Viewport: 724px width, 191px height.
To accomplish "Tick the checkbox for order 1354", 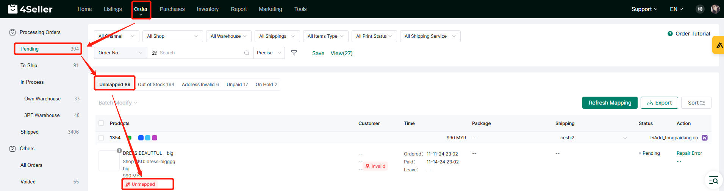I will point(101,138).
